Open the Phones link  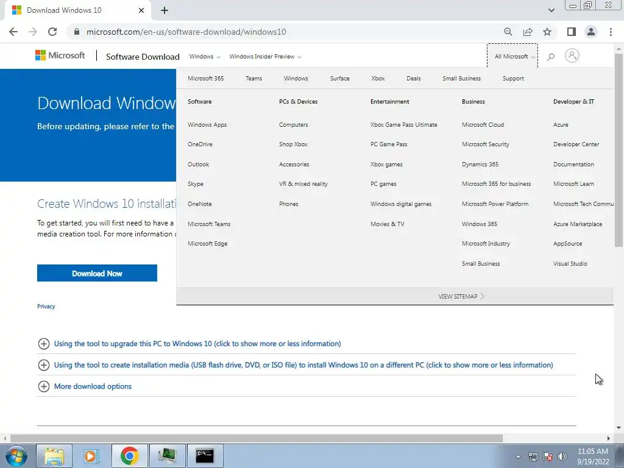click(x=288, y=204)
